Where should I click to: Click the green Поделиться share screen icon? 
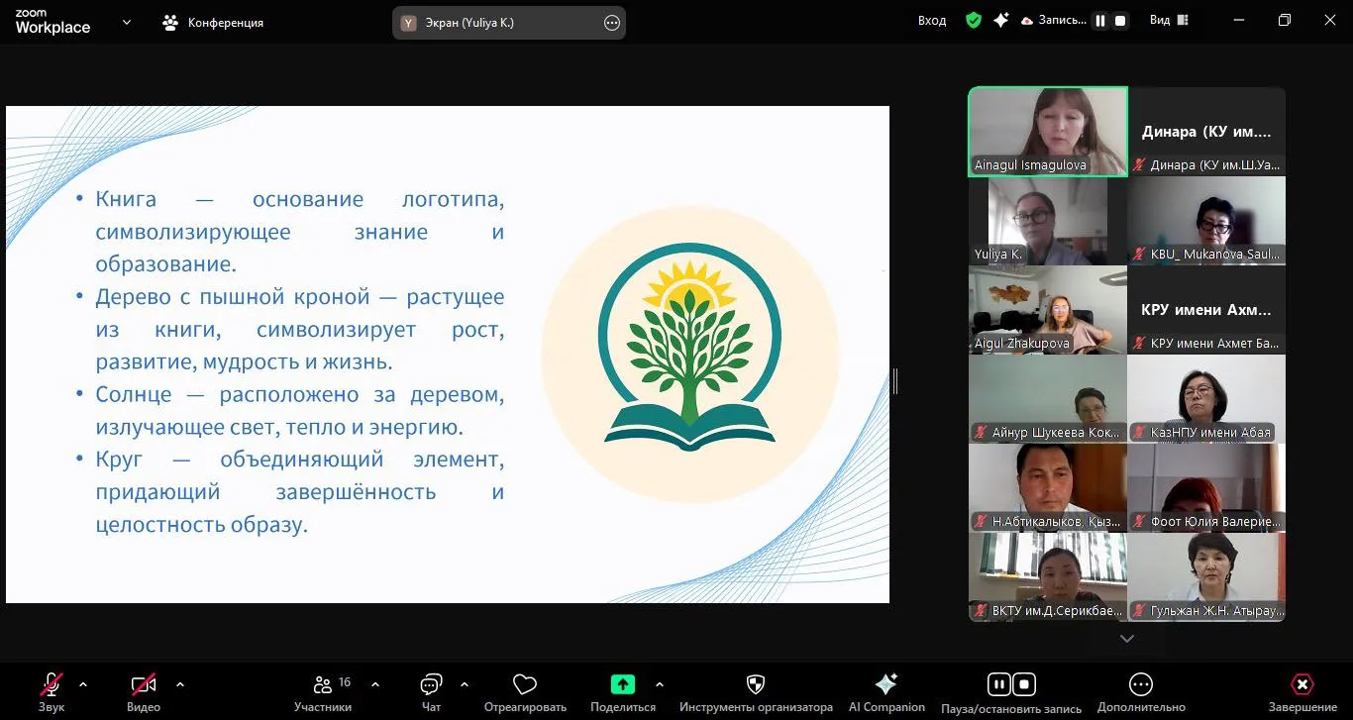pos(622,684)
